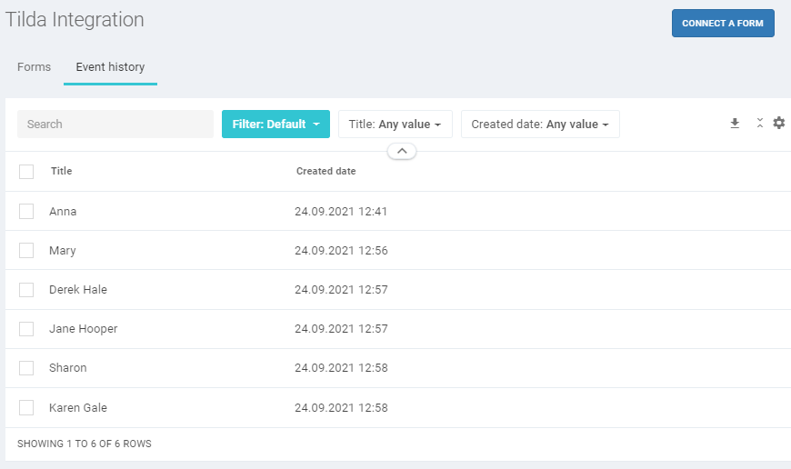This screenshot has height=469, width=791.
Task: Focus the Search input field
Action: (115, 124)
